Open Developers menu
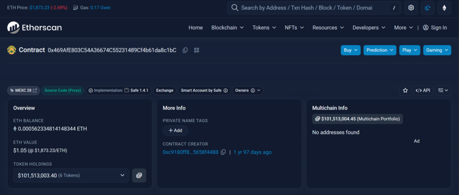Image resolution: width=459 pixels, height=195 pixels. pyautogui.click(x=369, y=27)
